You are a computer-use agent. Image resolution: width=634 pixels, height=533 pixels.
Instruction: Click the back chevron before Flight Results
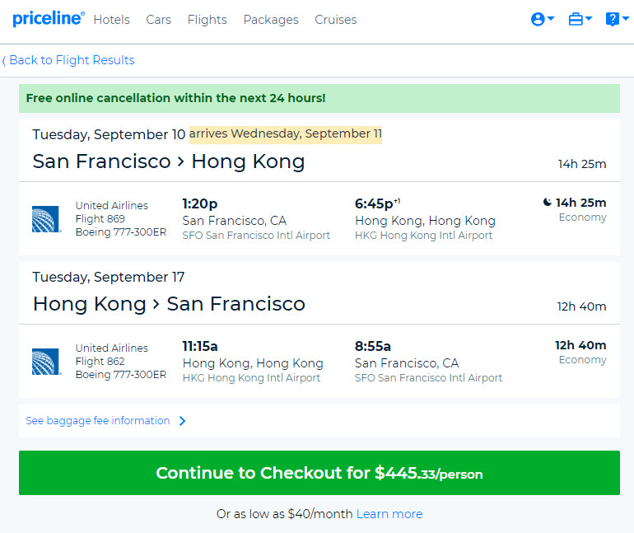3,61
